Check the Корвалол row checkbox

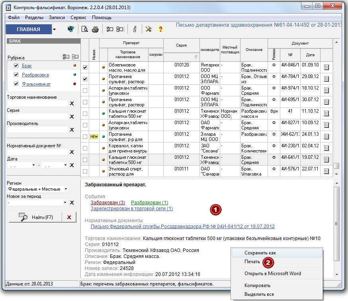coord(85,148)
